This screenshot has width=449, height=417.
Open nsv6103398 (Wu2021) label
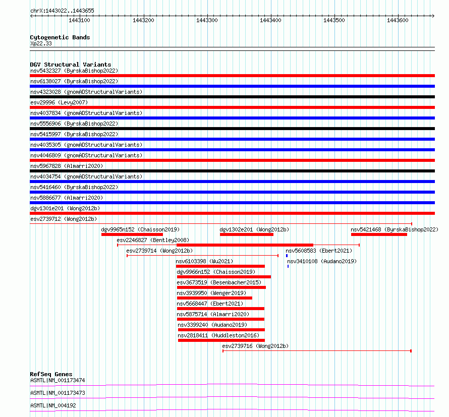pos(204,261)
